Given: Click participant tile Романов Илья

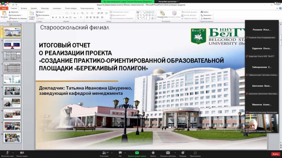Looking at the screenshot, I should [262, 30].
